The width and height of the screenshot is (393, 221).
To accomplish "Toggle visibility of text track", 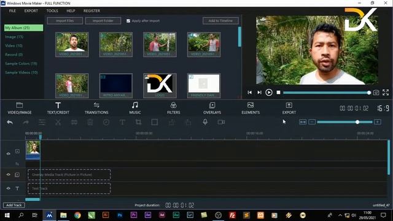I will click(x=8, y=188).
